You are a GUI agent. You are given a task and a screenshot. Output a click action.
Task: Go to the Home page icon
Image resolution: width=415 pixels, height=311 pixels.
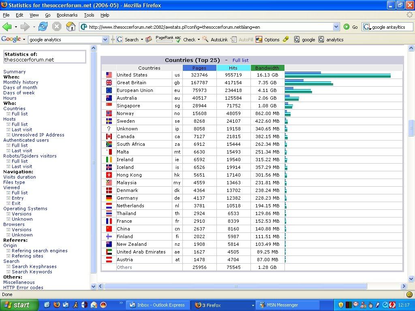point(71,27)
